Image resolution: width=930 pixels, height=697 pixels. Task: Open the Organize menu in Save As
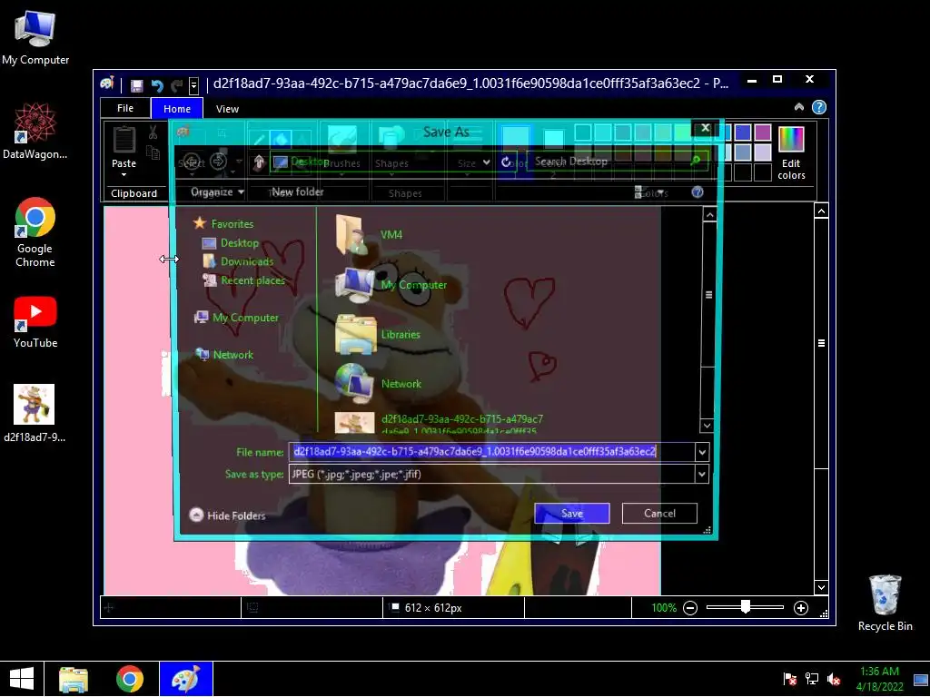pos(217,192)
